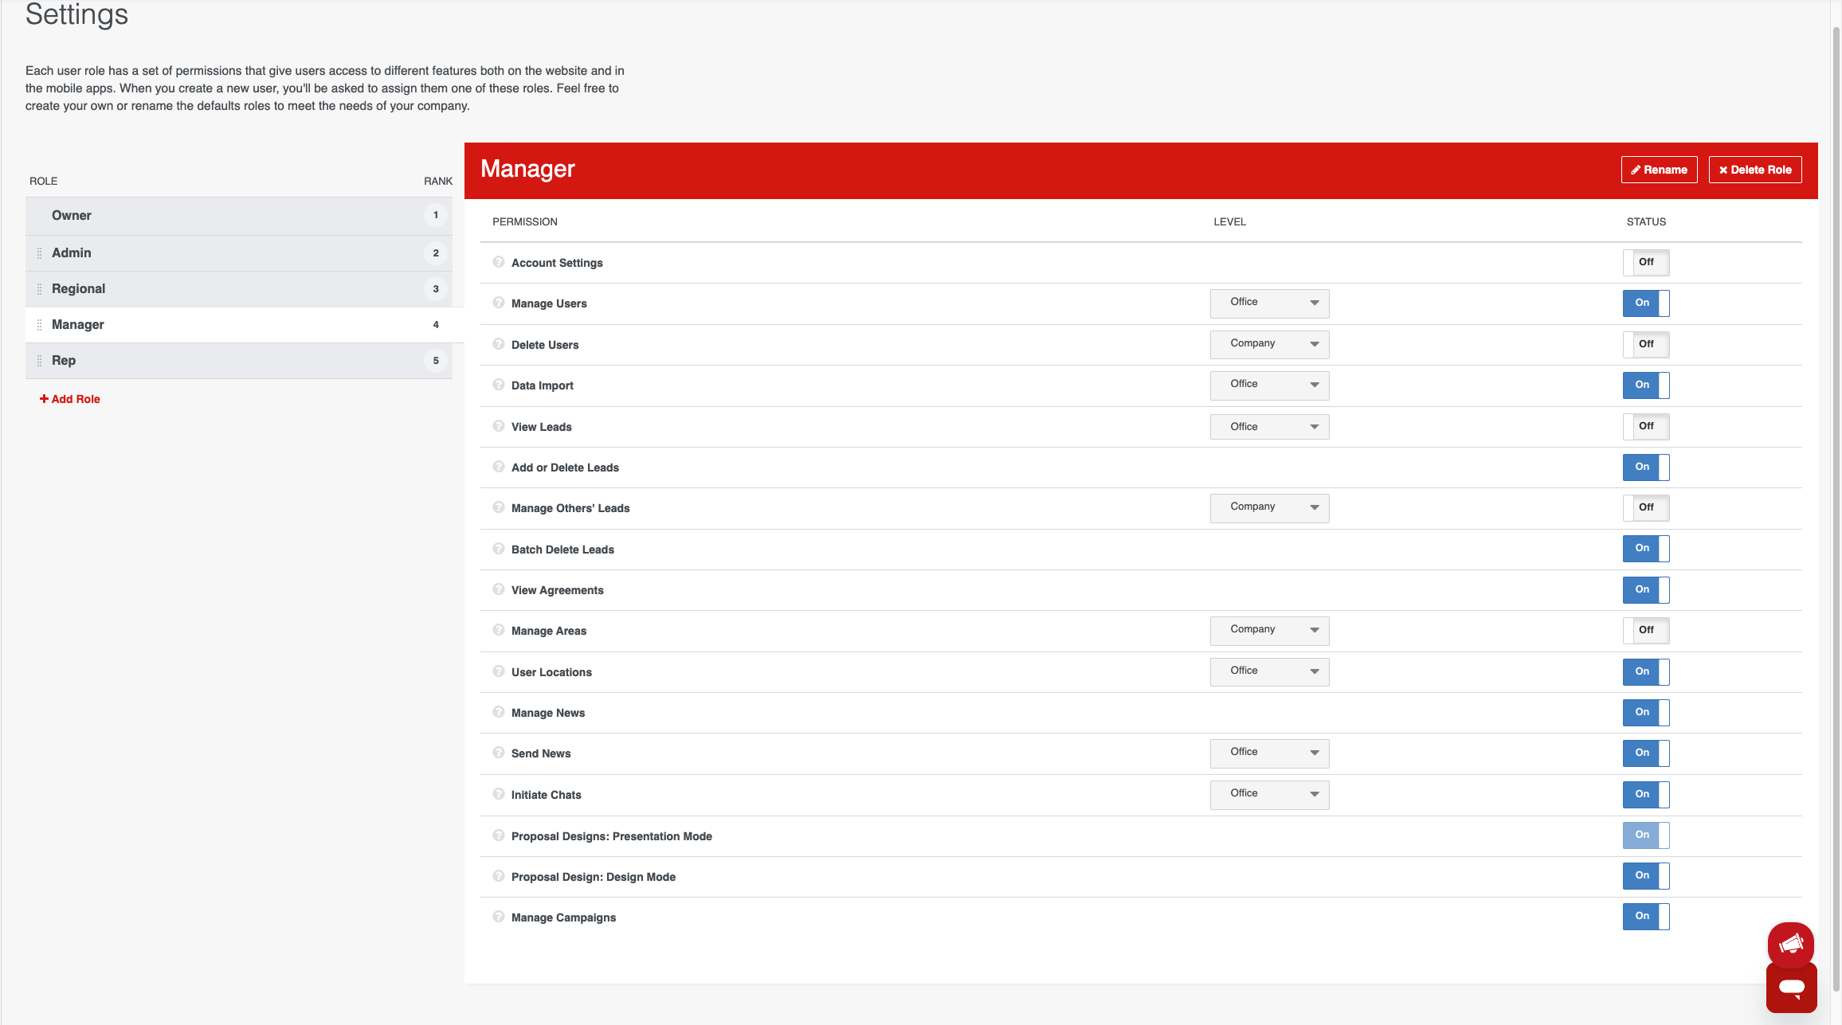The height and width of the screenshot is (1025, 1842).
Task: Click drag handle icon on Admin role
Action: pos(39,253)
